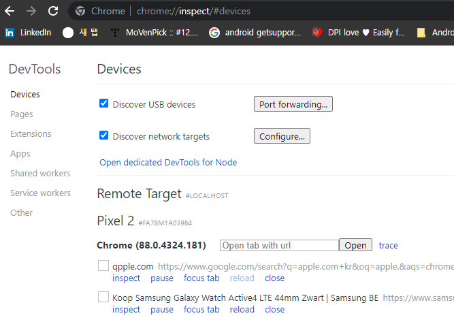The height and width of the screenshot is (322, 454).
Task: Open the MoVenPick bookmark
Action: tap(155, 33)
